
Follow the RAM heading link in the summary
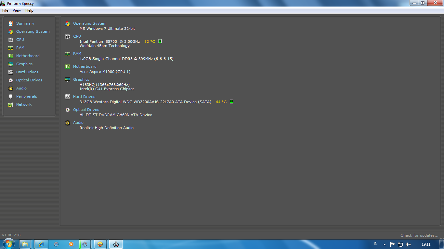coord(77,53)
